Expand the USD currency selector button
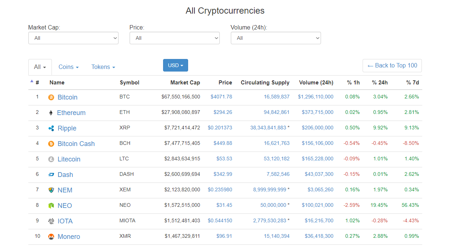455x247 pixels. [175, 65]
